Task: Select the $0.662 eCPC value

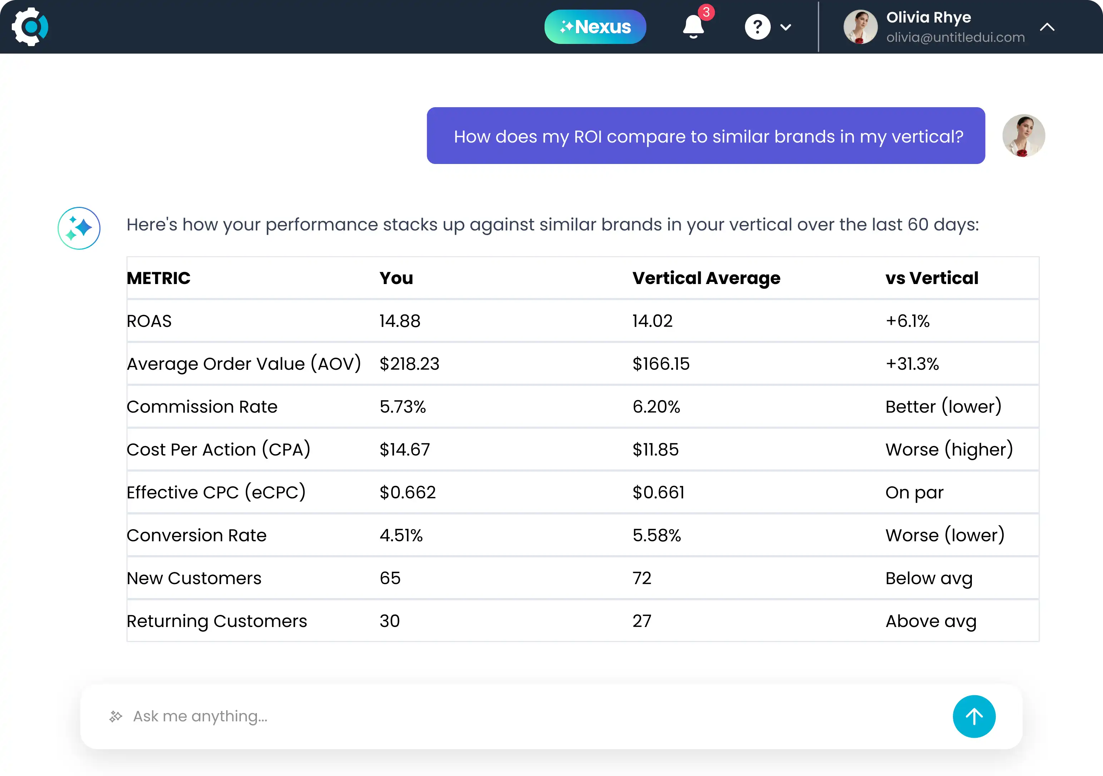Action: (408, 493)
